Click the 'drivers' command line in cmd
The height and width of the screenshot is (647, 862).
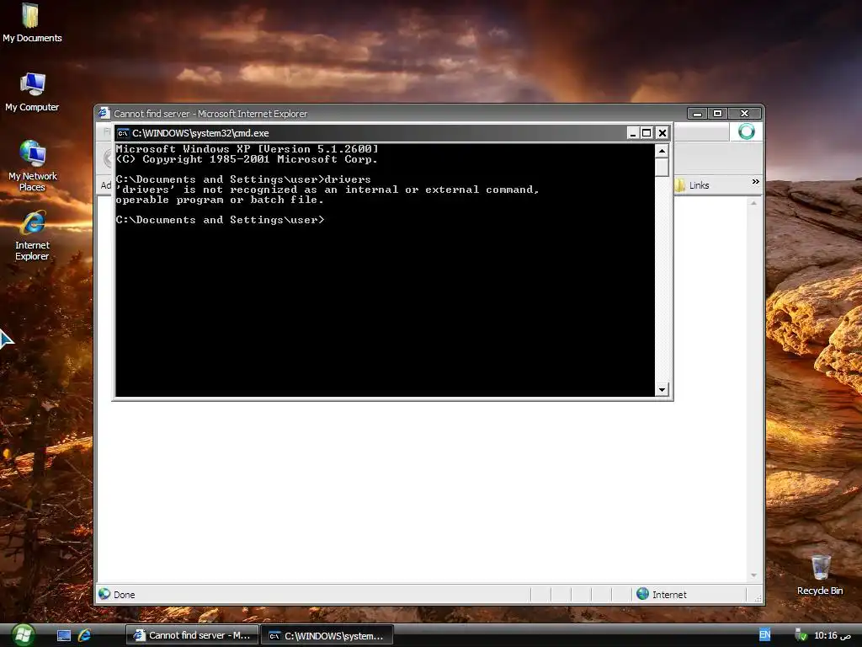[x=243, y=179]
